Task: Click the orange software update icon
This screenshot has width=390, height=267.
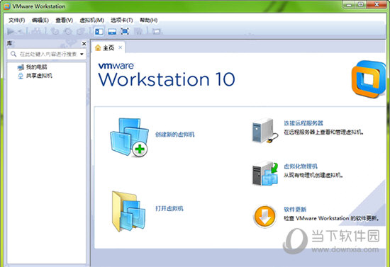Action: [265, 216]
